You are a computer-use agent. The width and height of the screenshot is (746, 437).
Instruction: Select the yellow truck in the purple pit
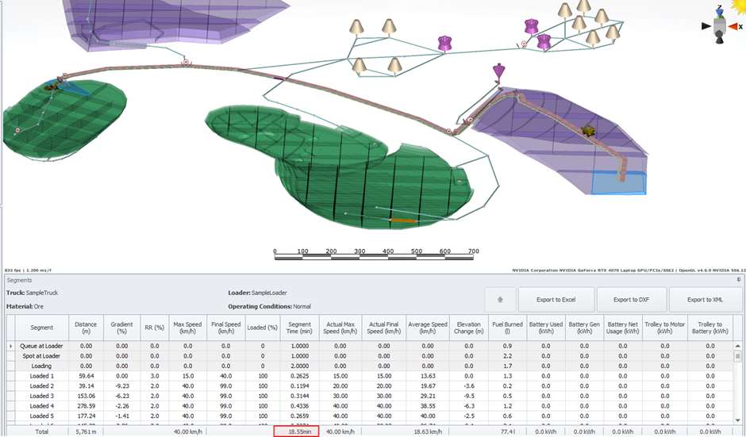tap(589, 131)
